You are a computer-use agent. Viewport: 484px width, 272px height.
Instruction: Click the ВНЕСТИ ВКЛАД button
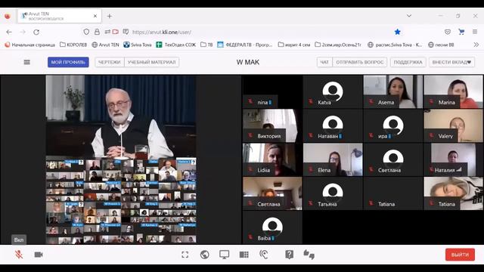[x=451, y=62]
